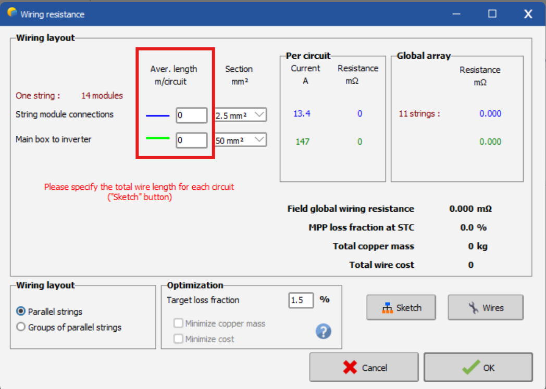Image resolution: width=546 pixels, height=389 pixels.
Task: Click the green main box line swatch
Action: [x=158, y=138]
